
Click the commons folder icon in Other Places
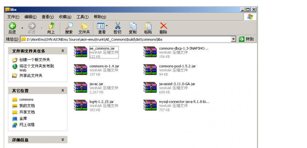[x=15, y=100]
